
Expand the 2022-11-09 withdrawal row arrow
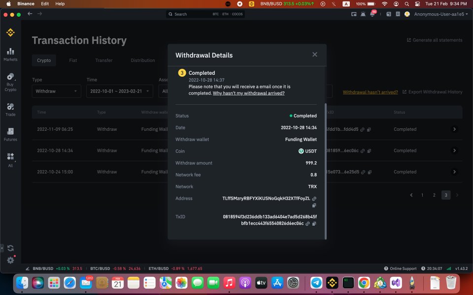pos(454,129)
